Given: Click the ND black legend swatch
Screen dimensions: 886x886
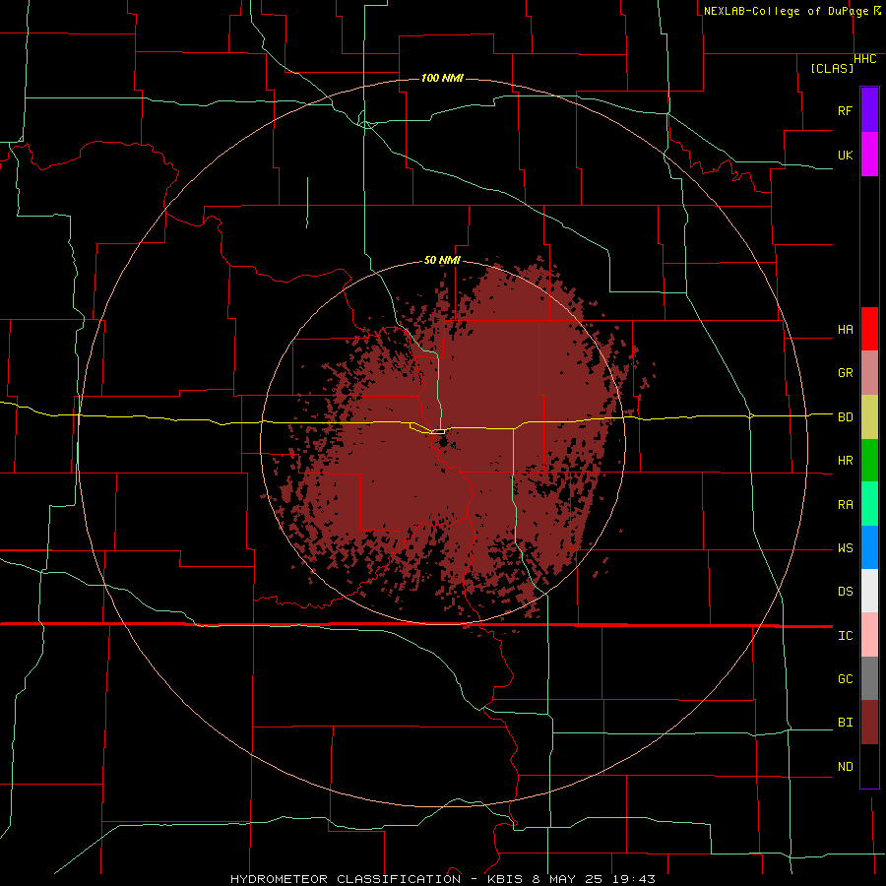Looking at the screenshot, I should point(869,766).
